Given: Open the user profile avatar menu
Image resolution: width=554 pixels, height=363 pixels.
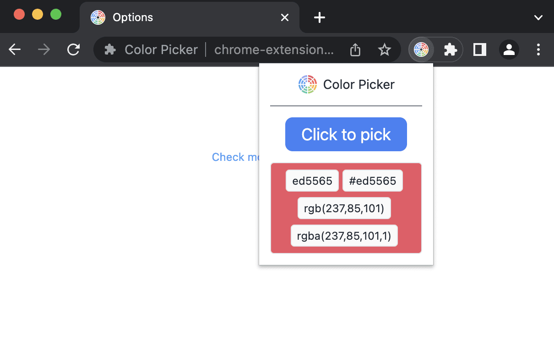Looking at the screenshot, I should tap(509, 49).
